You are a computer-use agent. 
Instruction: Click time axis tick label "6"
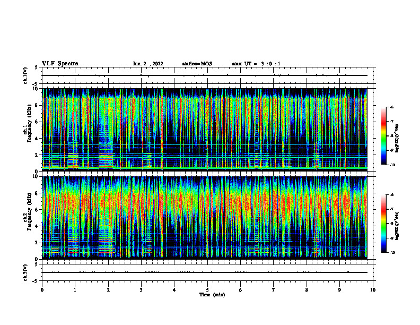(x=241, y=290)
